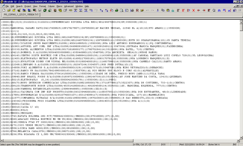This screenshot has height=146, width=243.
Task: Click 'MELANCIA CADA' in the 0200 line
Action: pyautogui.click(x=28, y=131)
